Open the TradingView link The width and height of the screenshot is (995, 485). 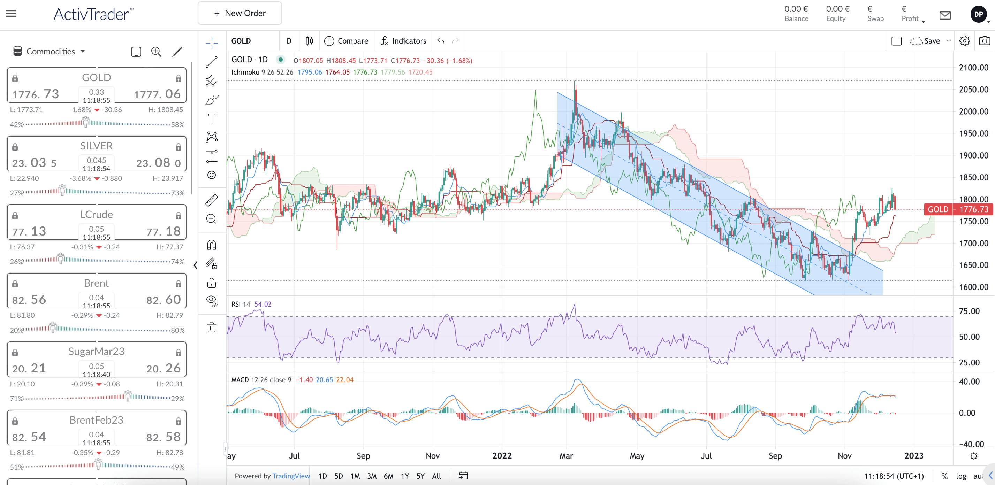(x=291, y=476)
